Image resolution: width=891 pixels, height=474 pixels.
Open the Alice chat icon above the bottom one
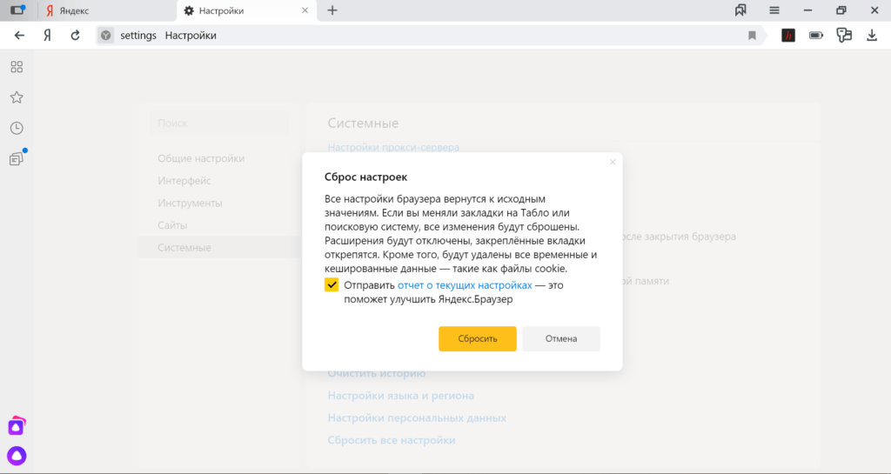click(x=17, y=426)
